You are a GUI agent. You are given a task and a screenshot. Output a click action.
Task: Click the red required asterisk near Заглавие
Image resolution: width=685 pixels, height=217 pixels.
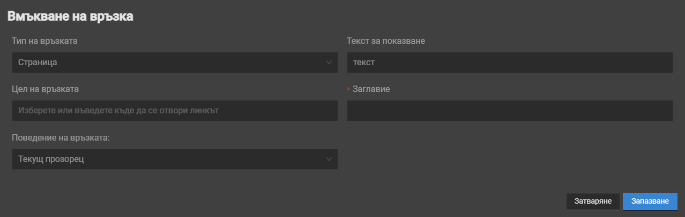point(349,90)
